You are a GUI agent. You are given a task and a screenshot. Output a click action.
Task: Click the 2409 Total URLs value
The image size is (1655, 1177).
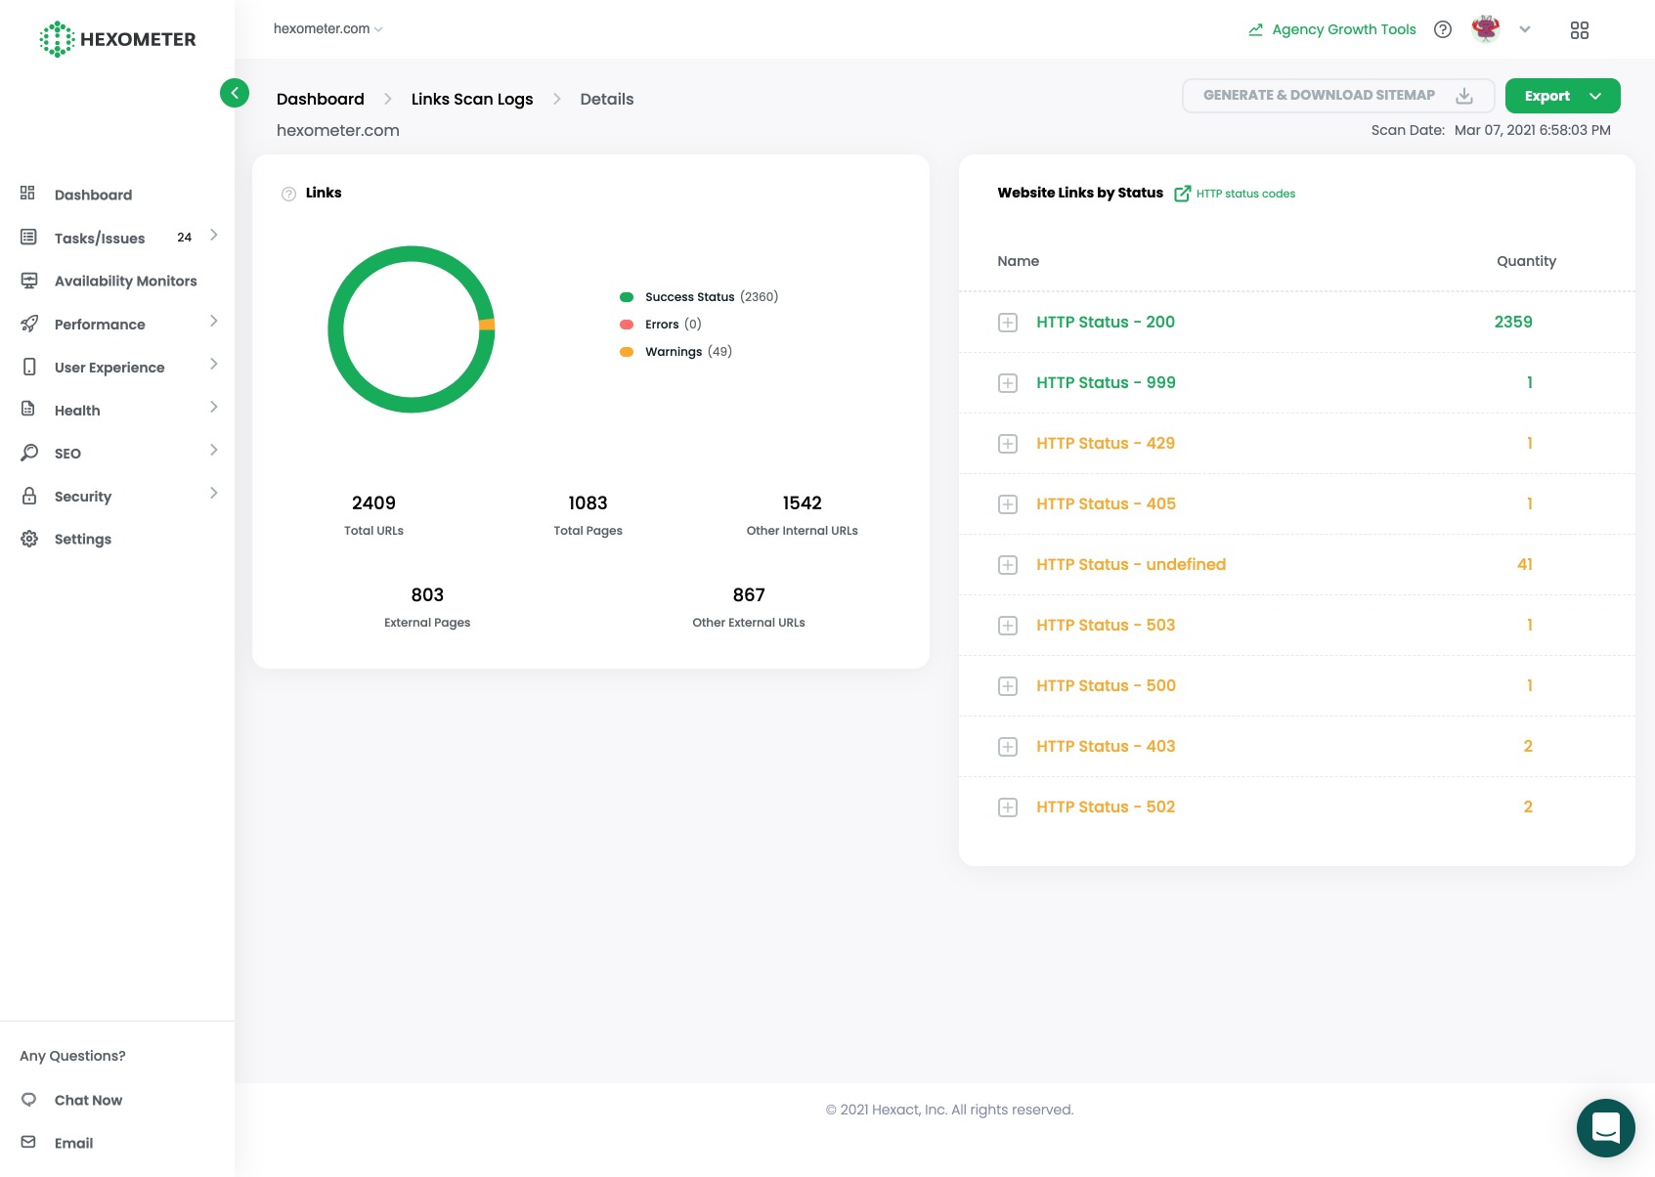tap(373, 502)
